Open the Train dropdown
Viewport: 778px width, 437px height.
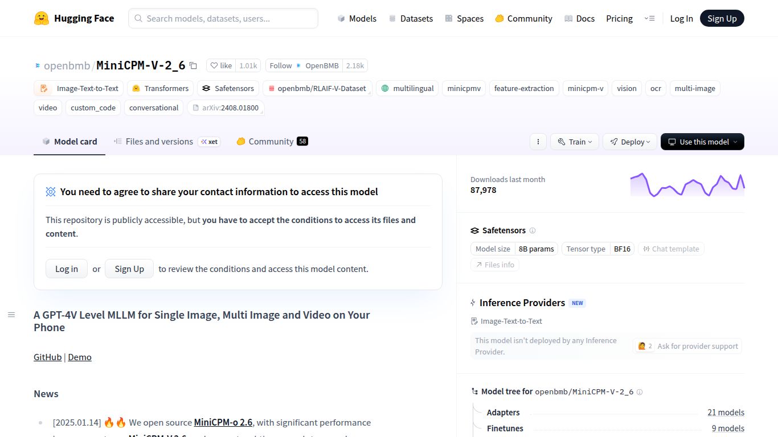(x=574, y=142)
